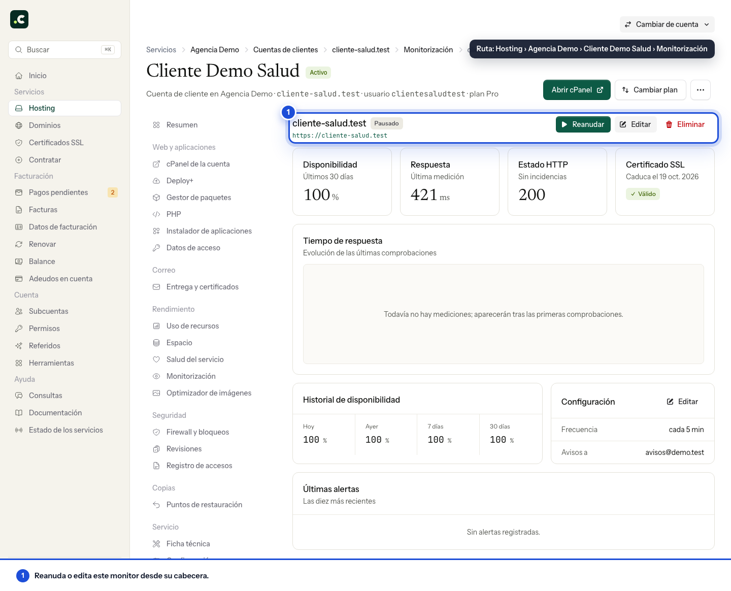Click the Documentación book icon
The height and width of the screenshot is (591, 731).
coord(19,413)
